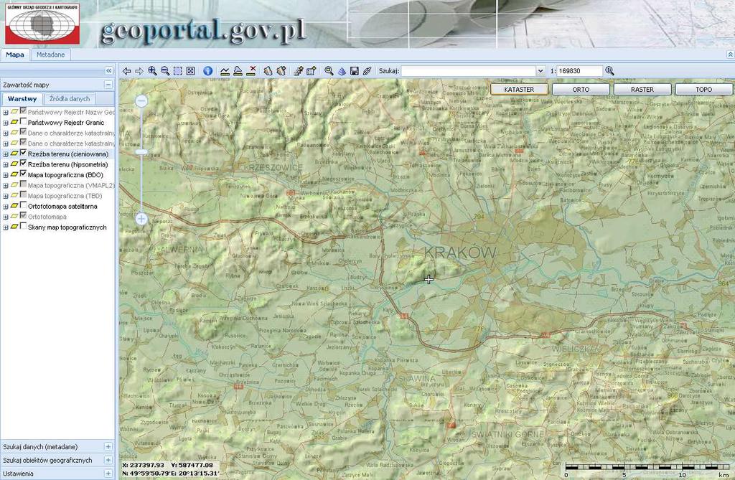The image size is (735, 480).
Task: Click the zoom slider plus button on map
Action: (141, 219)
